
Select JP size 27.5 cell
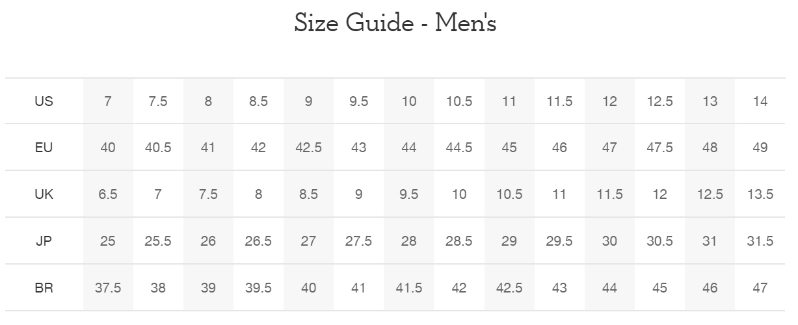click(x=358, y=241)
